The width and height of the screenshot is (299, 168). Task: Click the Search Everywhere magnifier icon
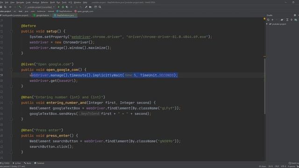click(x=100, y=7)
